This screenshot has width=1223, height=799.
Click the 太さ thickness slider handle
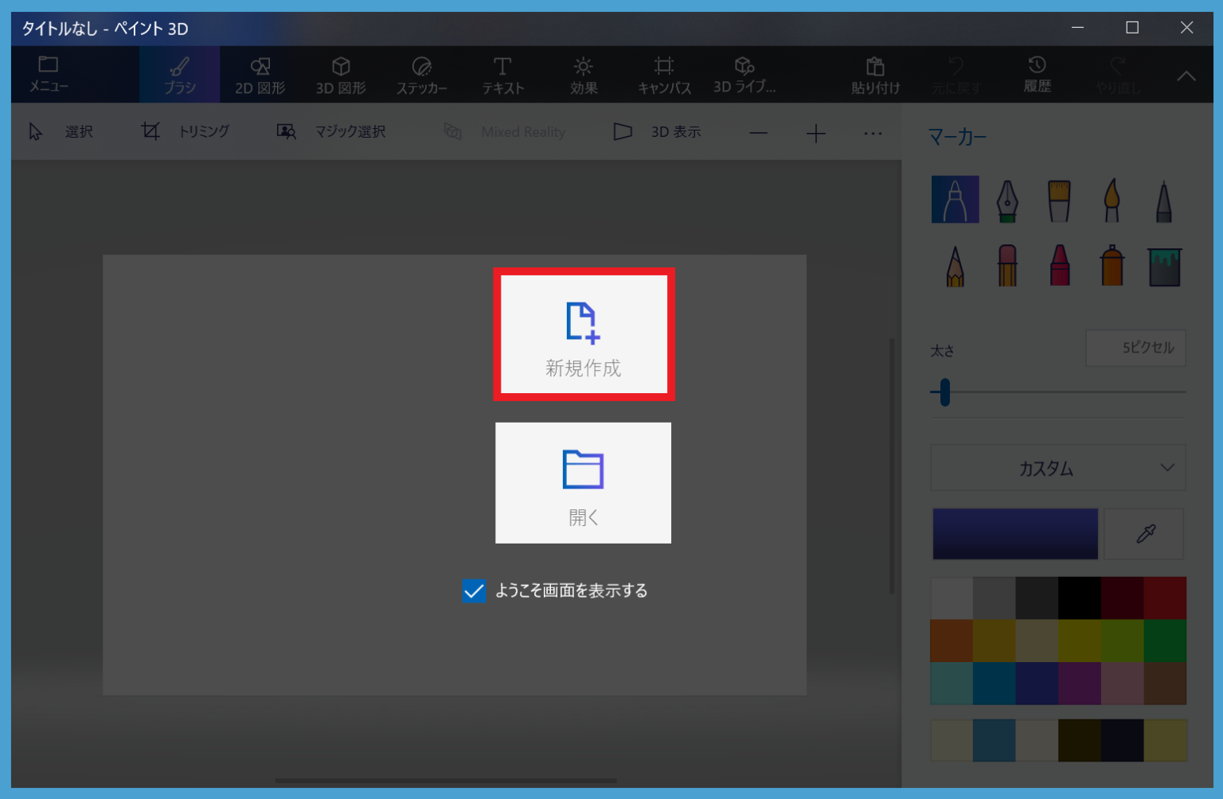[x=944, y=392]
